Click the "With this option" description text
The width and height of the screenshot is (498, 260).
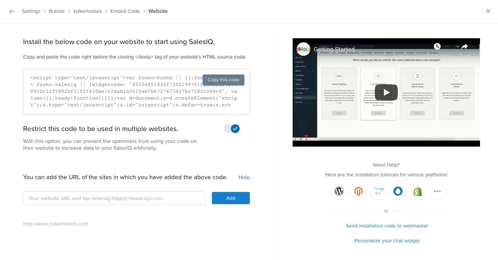110,145
